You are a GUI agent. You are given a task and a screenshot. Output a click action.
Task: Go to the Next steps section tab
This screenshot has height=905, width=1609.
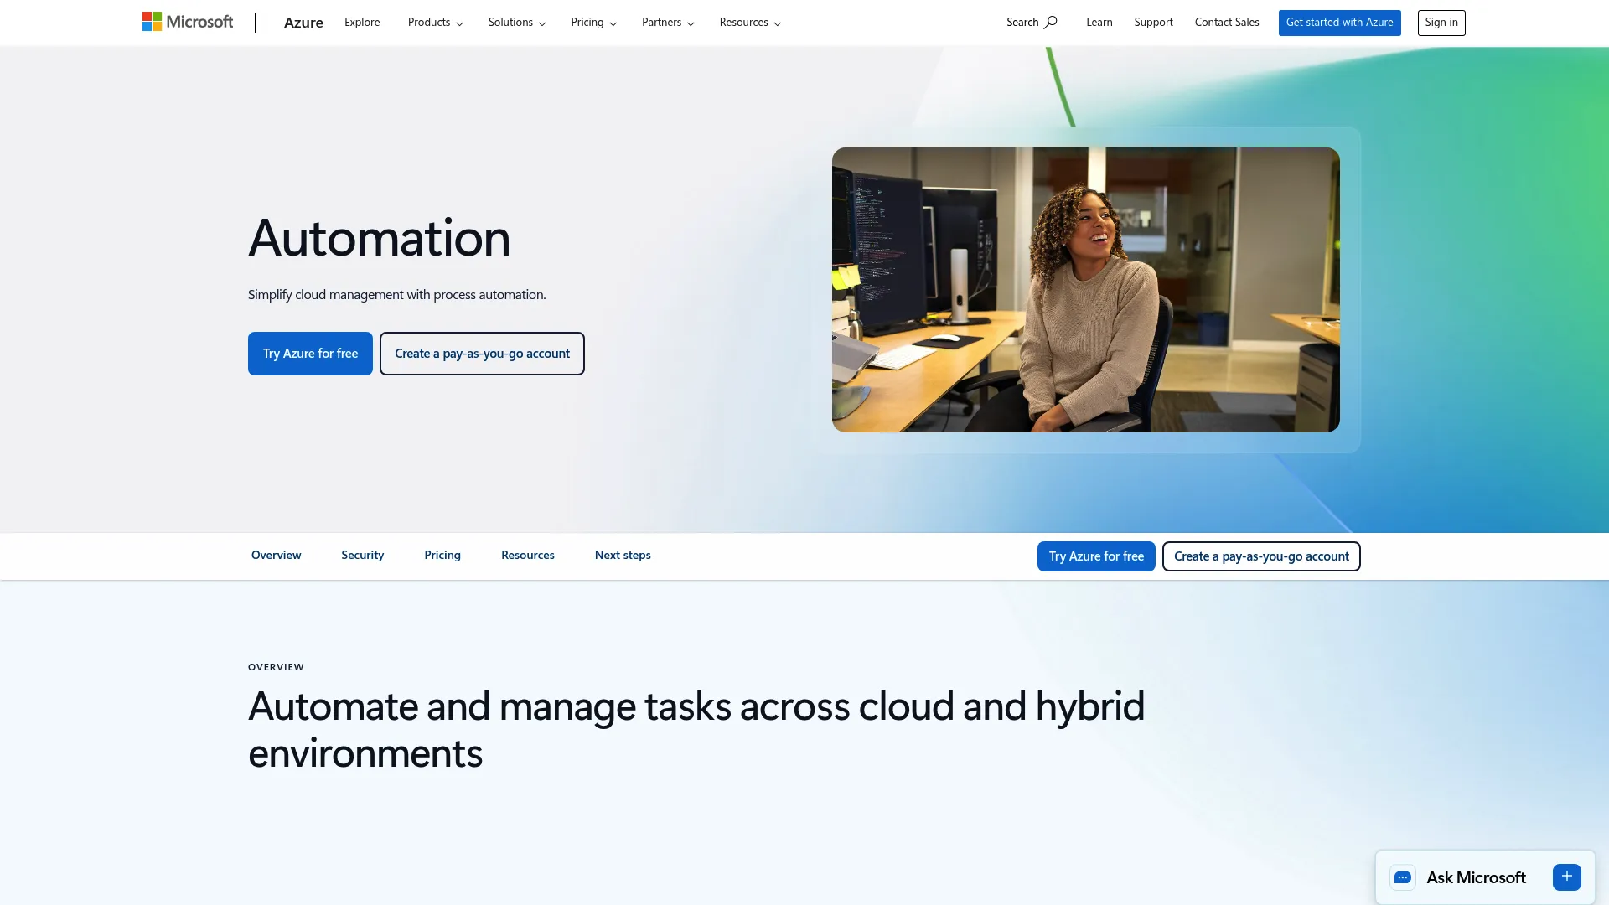(x=623, y=556)
